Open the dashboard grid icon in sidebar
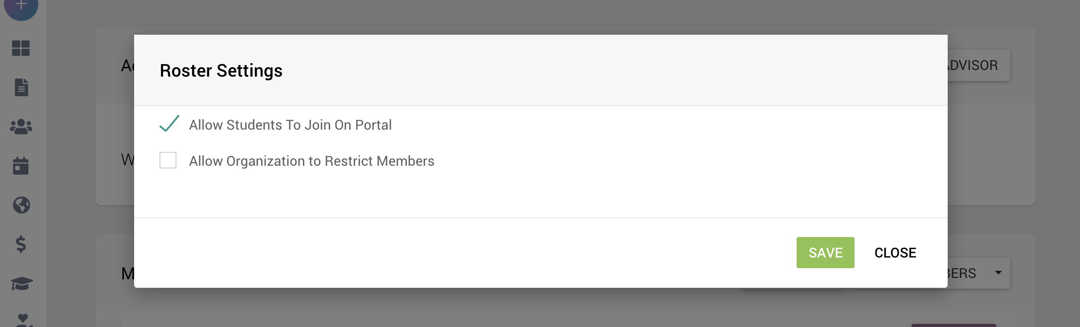1080x327 pixels. (x=21, y=48)
